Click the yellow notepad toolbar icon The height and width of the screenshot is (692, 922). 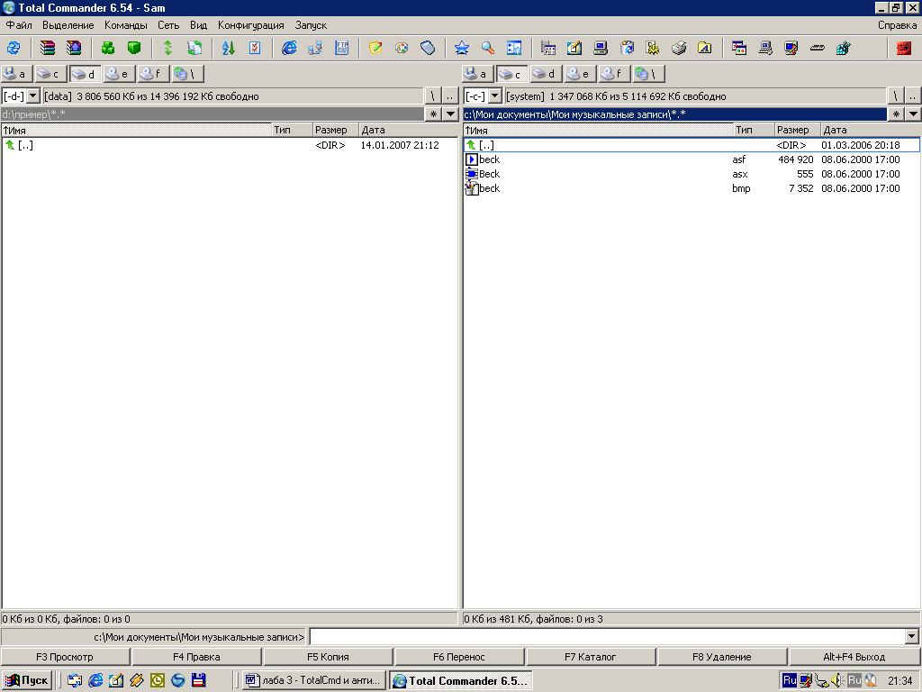375,49
